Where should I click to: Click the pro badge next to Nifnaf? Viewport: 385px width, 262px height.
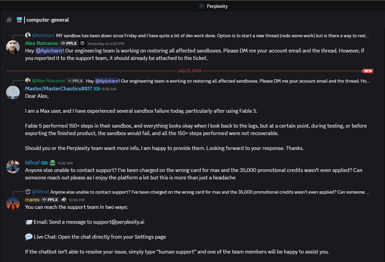coord(44,163)
